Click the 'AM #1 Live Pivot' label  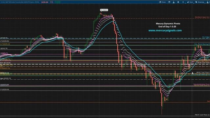pyautogui.click(x=203, y=72)
